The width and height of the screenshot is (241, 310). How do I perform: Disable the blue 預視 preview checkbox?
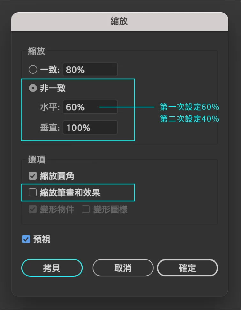(x=26, y=239)
